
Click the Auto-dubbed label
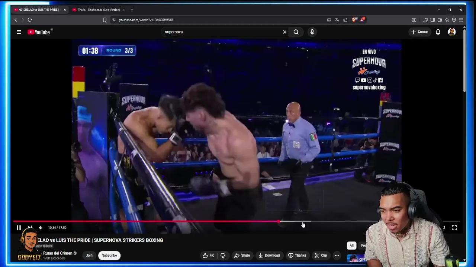(44, 246)
